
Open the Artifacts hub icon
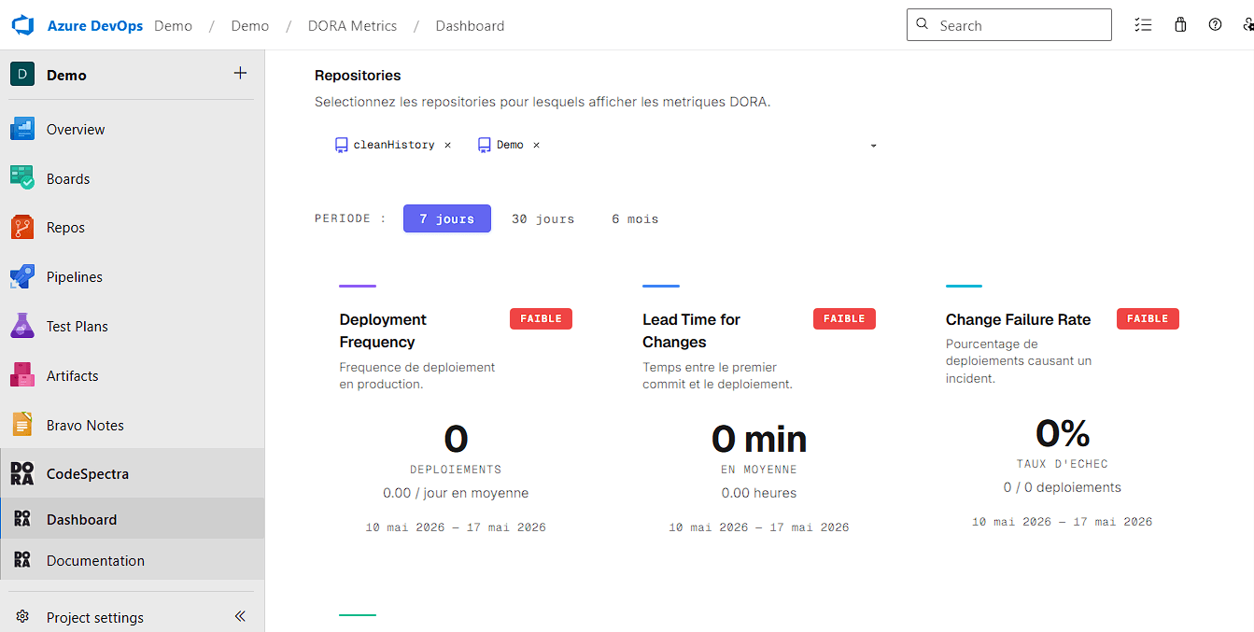point(22,375)
